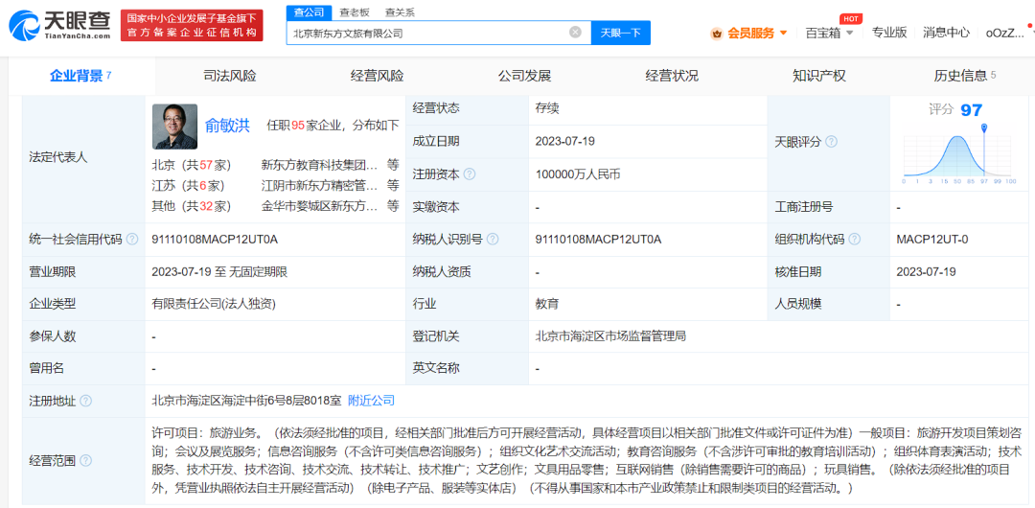Viewport: 1035px width, 508px height.
Task: Open the 知识产权 tab
Action: coord(819,77)
